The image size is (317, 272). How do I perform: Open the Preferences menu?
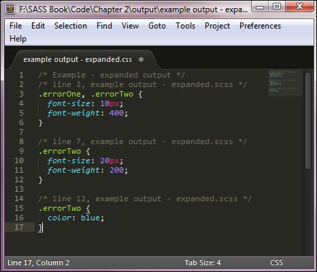coord(260,26)
